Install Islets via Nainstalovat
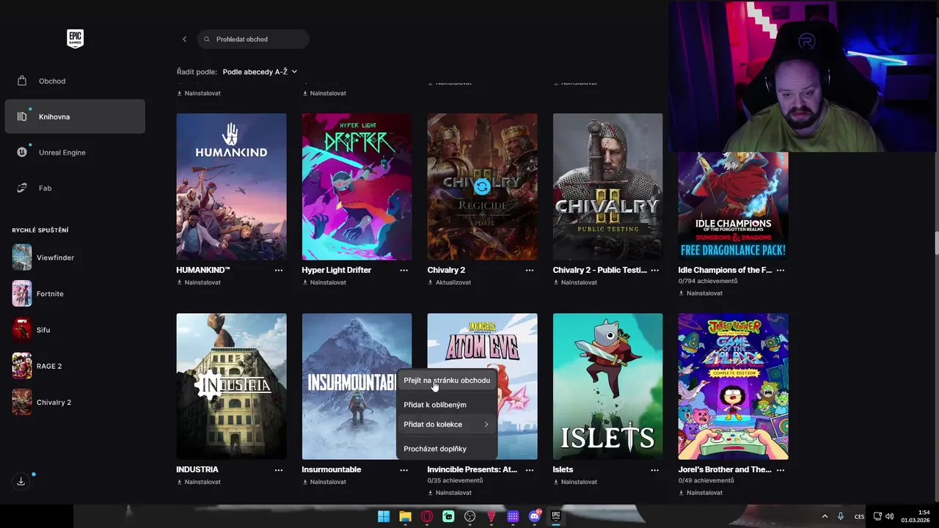The image size is (939, 528). 575,482
